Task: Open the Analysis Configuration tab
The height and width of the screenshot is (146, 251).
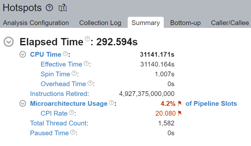Action: tap(36, 23)
